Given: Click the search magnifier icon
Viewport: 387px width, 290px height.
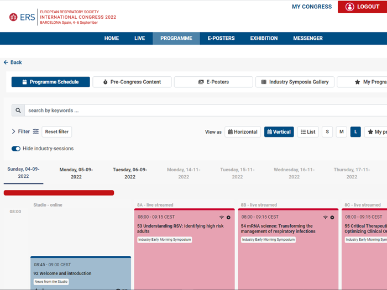Looking at the screenshot, I should pos(18,110).
